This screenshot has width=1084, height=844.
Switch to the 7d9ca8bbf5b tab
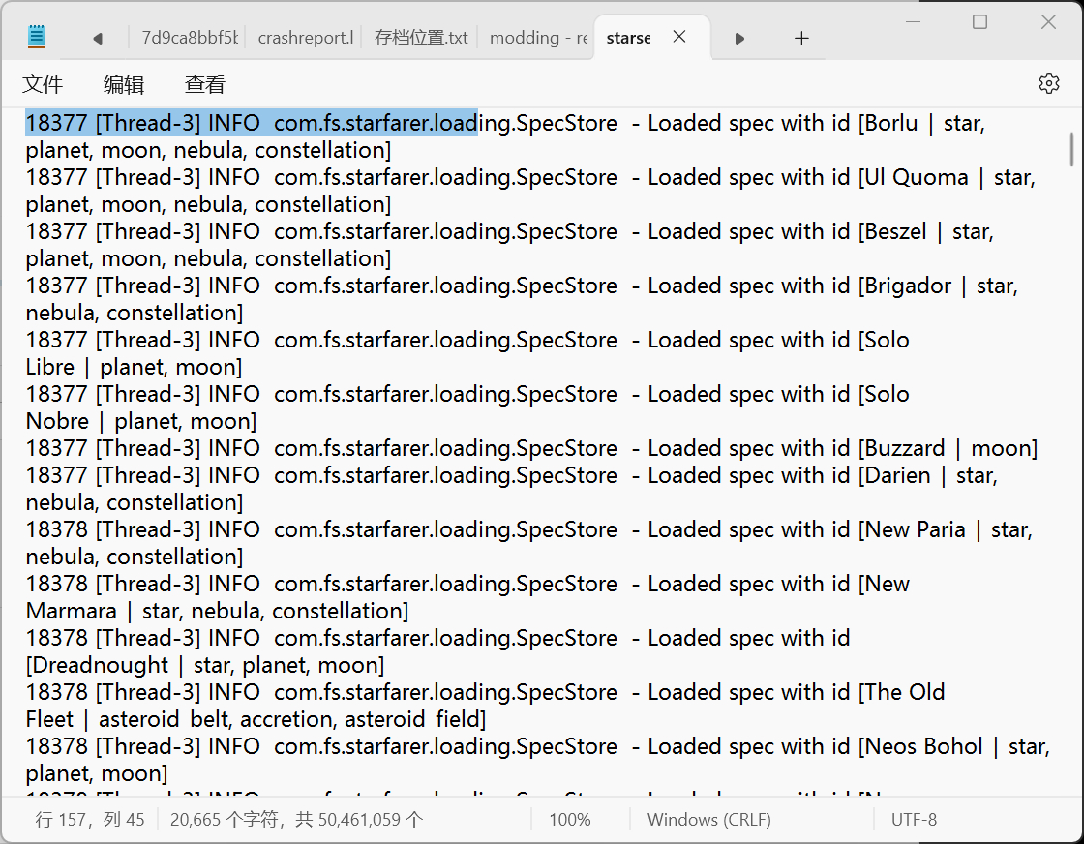click(x=189, y=38)
